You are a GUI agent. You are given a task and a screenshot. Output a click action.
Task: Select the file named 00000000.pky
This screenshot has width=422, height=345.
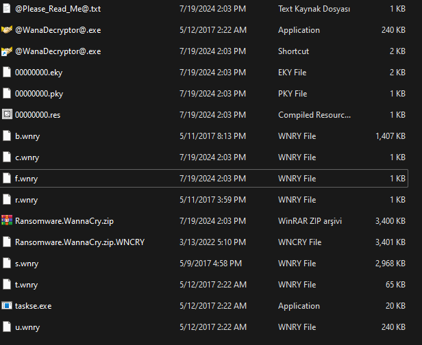[38, 94]
